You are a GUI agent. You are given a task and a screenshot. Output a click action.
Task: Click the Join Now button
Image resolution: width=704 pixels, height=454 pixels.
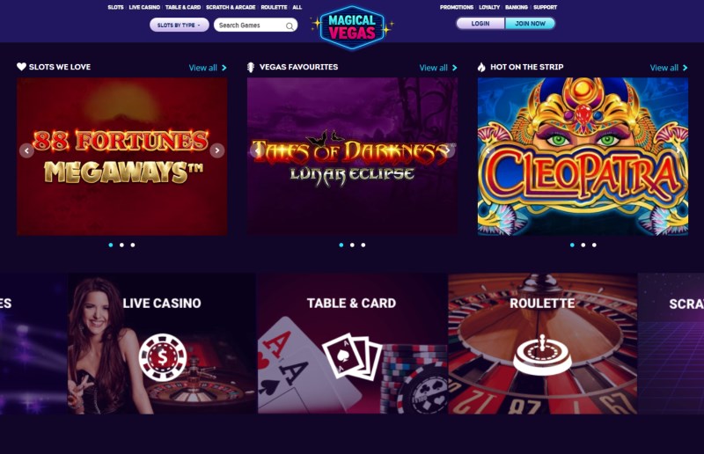[531, 24]
